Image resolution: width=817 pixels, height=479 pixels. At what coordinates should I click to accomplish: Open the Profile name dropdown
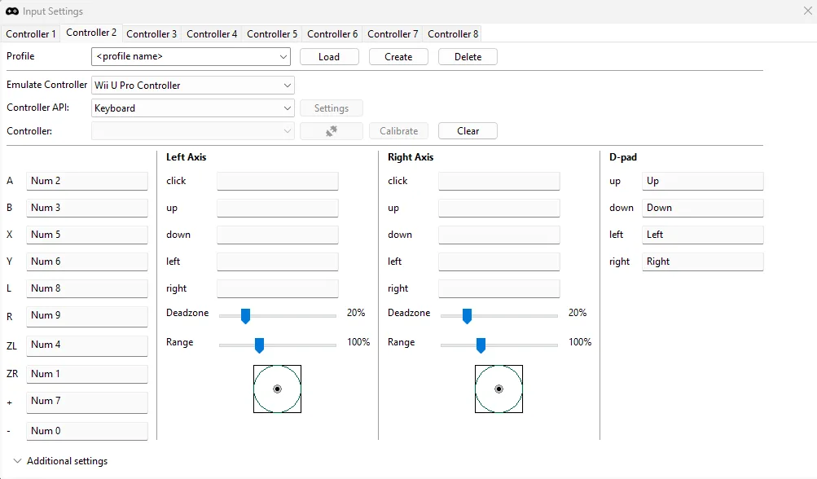coord(191,57)
